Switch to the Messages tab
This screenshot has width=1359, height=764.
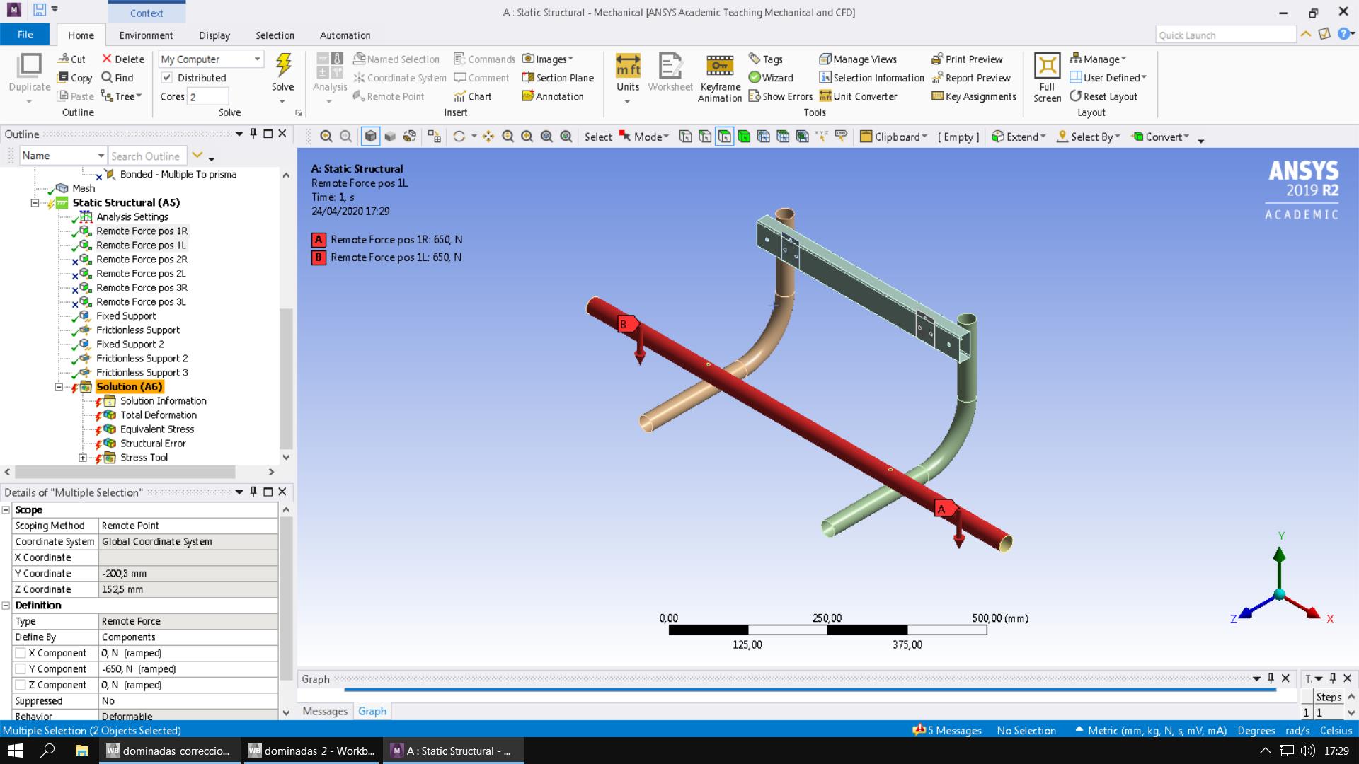coord(325,711)
